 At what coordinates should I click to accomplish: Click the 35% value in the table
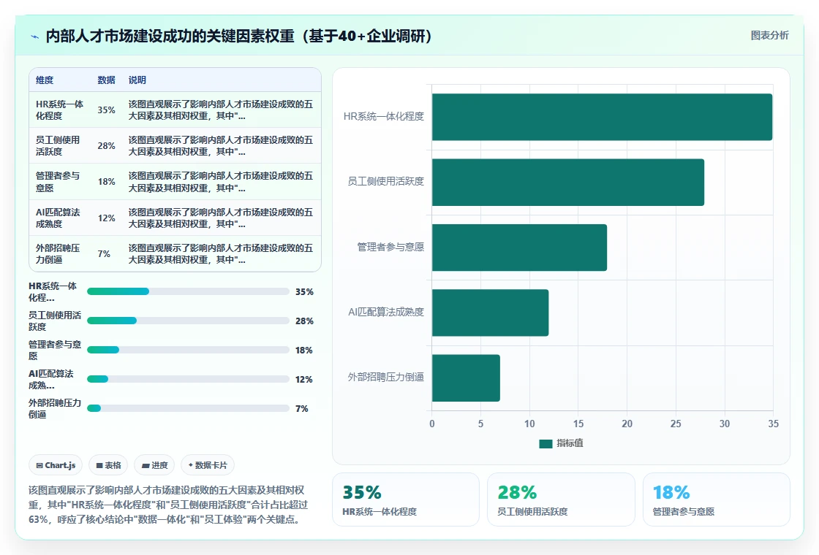pos(106,110)
